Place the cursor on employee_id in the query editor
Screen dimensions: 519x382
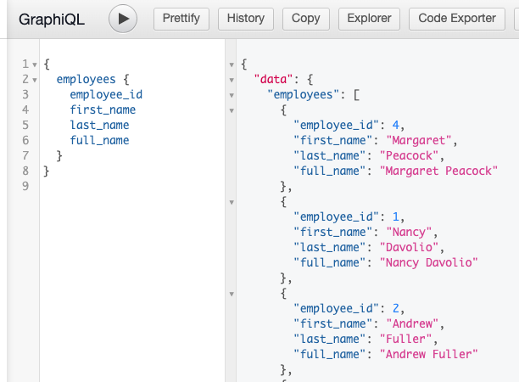(105, 94)
